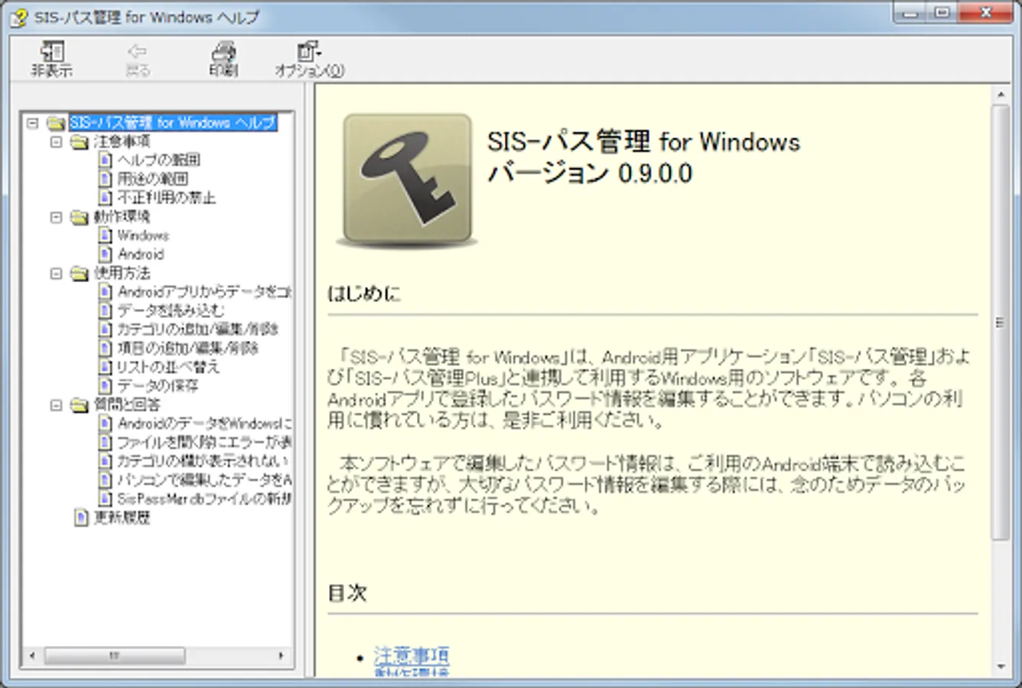1022x688 pixels.
Task: Select the highlighted SIS-パス管理 for Windows ヘルプ root entry
Action: (x=173, y=122)
